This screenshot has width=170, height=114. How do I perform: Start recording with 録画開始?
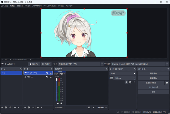click(x=153, y=78)
